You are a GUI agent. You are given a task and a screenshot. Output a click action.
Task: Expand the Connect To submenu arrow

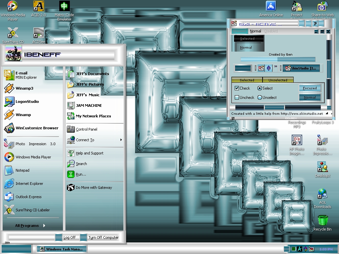121,140
